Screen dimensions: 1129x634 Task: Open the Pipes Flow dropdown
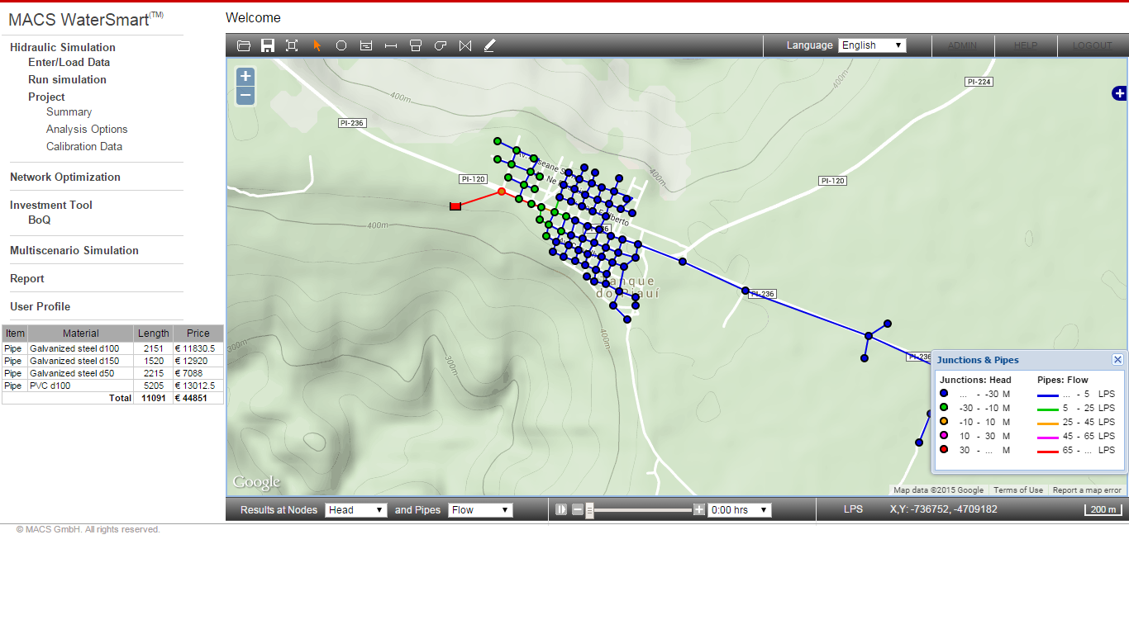pos(480,510)
